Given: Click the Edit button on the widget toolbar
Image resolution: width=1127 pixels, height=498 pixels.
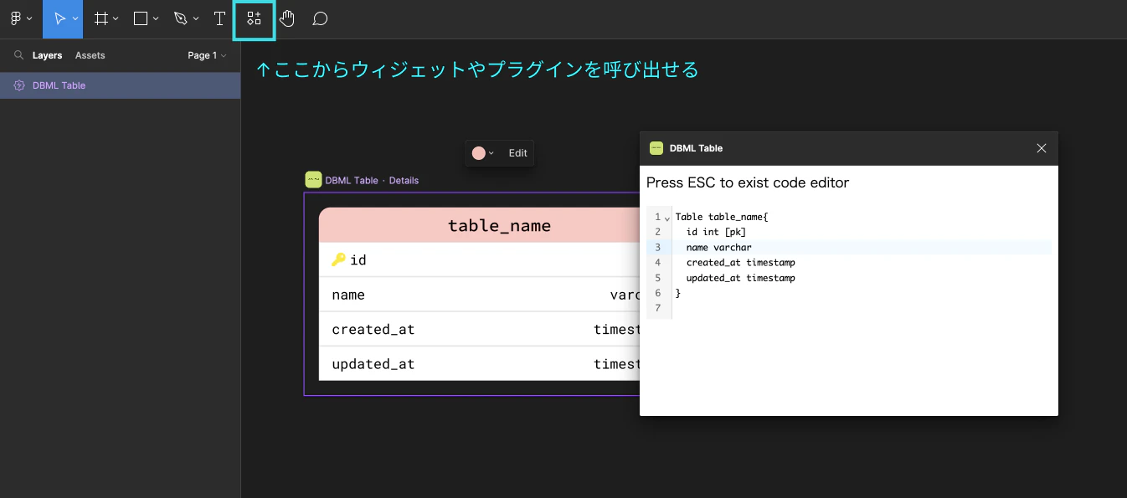Looking at the screenshot, I should (x=518, y=153).
